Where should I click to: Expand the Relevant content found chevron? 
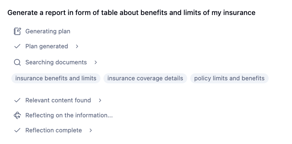pyautogui.click(x=100, y=100)
